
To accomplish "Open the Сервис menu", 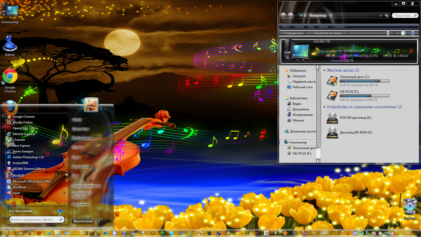I will click(x=323, y=27).
